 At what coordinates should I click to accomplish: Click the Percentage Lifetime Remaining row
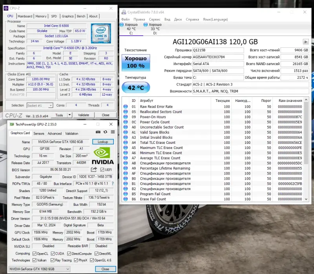tap(213, 168)
